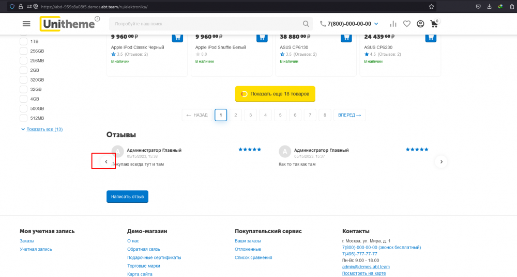
Task: Click the first review's five-star rating
Action: [250, 150]
